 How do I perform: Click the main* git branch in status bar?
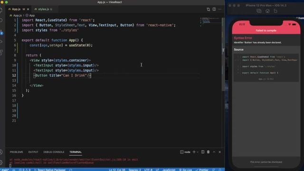point(5,170)
